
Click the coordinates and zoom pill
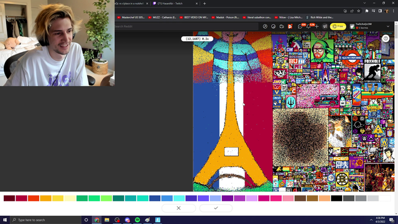click(197, 39)
